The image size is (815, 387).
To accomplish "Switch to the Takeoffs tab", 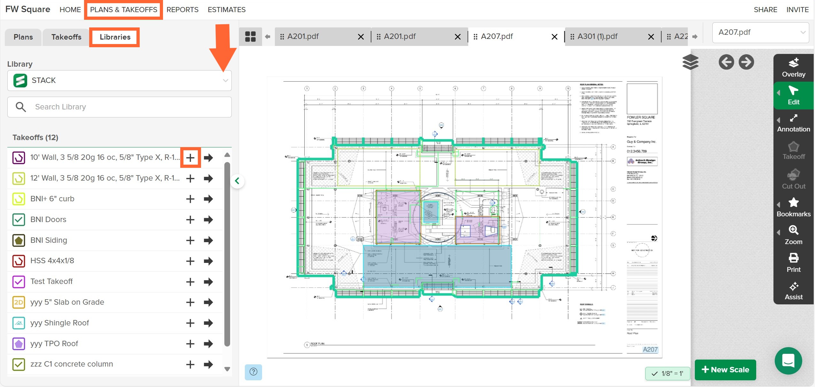I will (66, 37).
